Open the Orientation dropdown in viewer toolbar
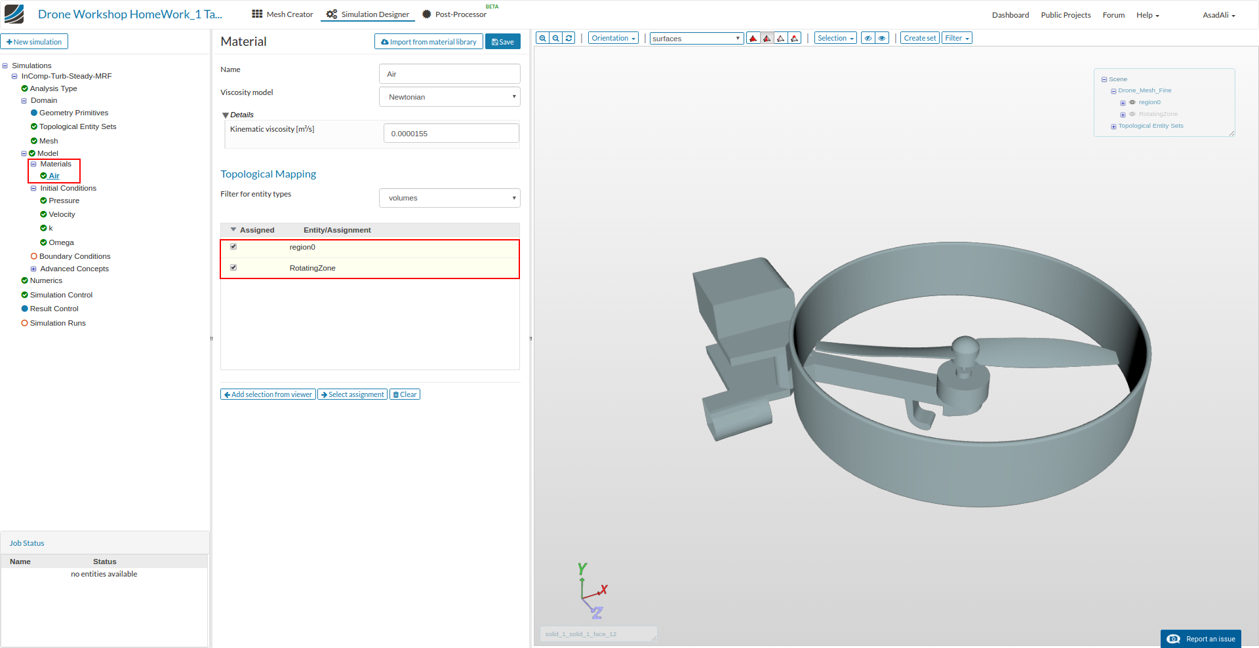This screenshot has height=648, width=1259. (613, 39)
